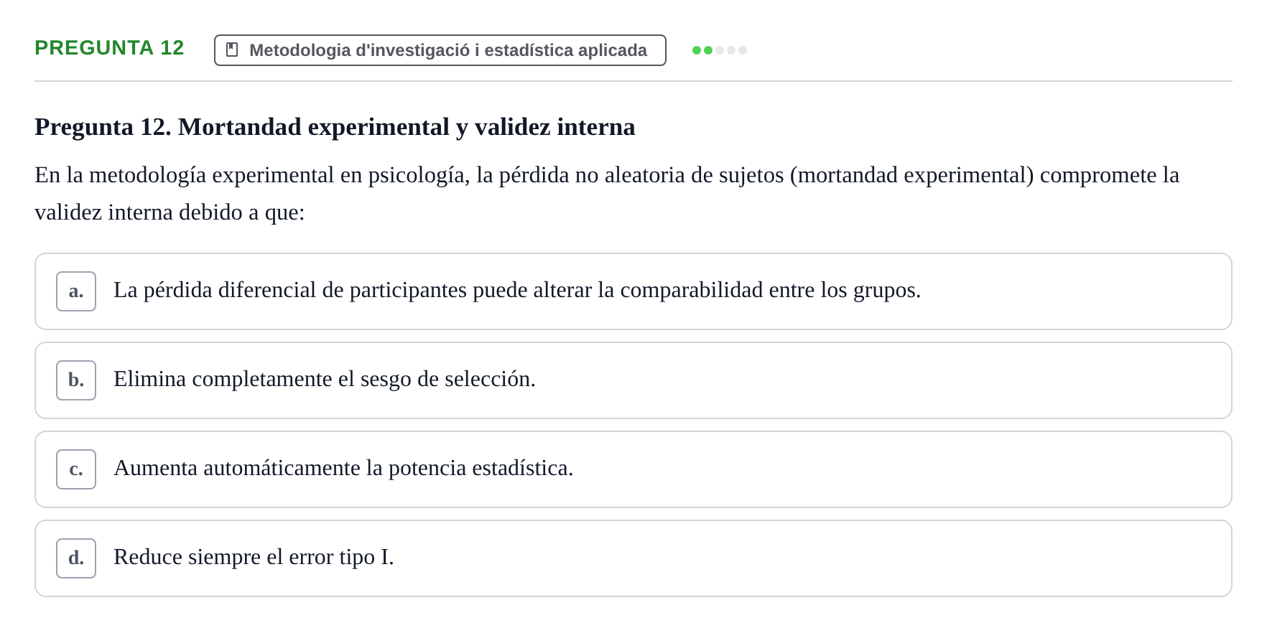Choose option 'Reduce siempre el error tipo I'
This screenshot has height=633, width=1267.
tap(633, 558)
